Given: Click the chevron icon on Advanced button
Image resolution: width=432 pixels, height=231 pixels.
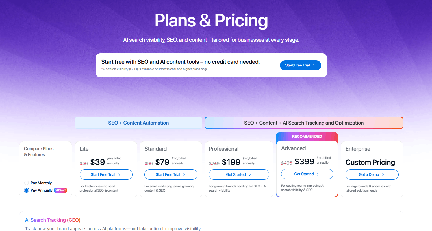Looking at the screenshot, I should [318, 174].
